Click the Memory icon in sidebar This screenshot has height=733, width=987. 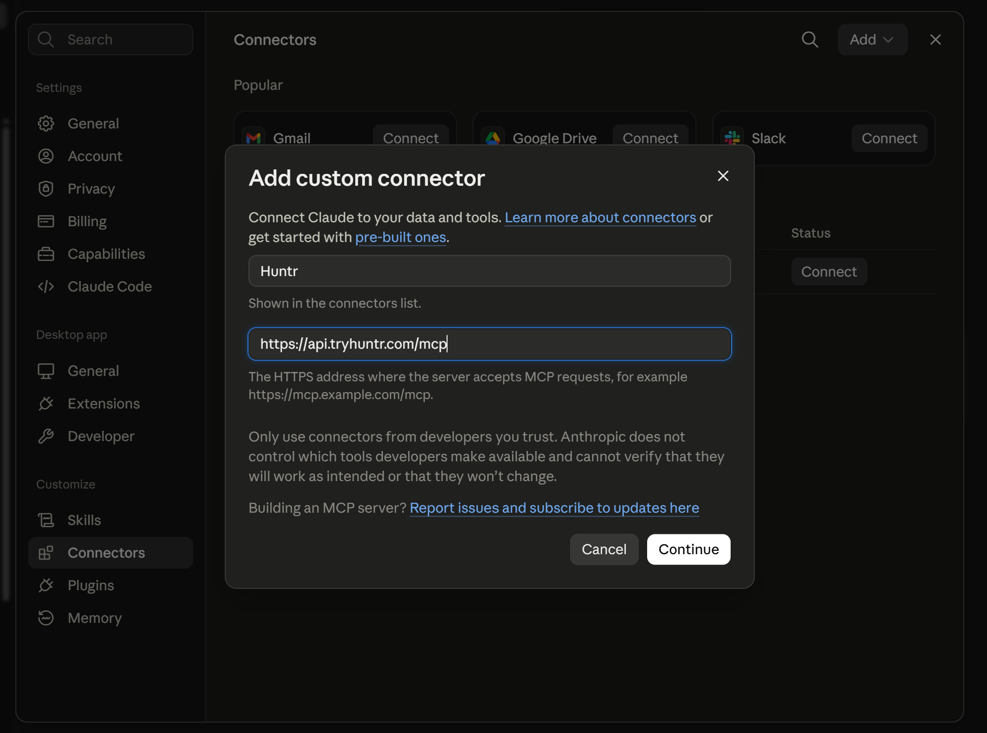point(46,618)
